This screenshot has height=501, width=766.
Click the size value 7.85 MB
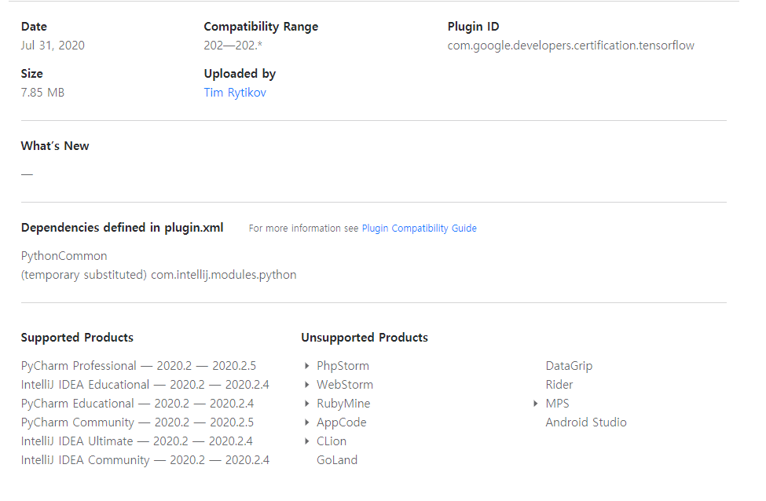click(x=42, y=93)
